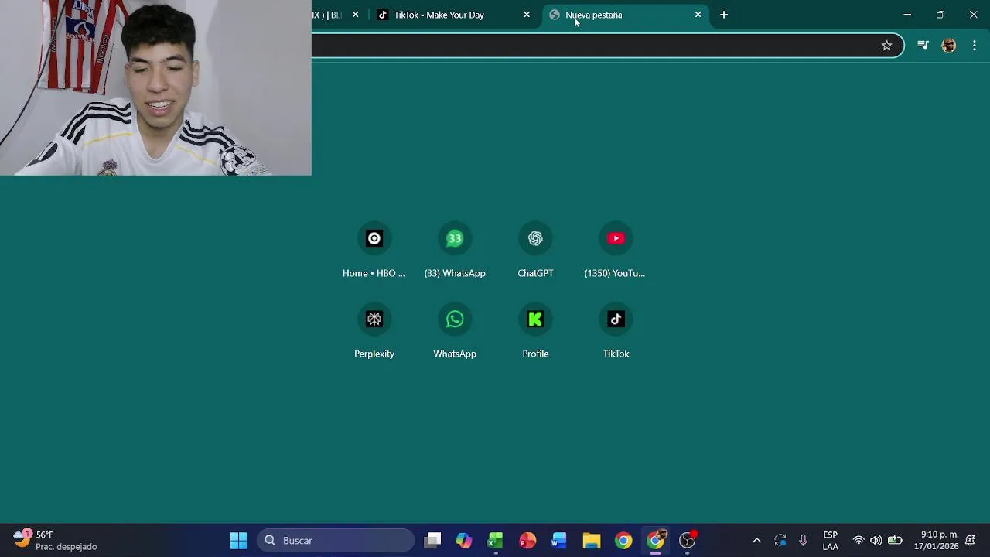This screenshot has width=990, height=557.
Task: Open the Chrome taskbar icon with profile badge
Action: click(656, 541)
